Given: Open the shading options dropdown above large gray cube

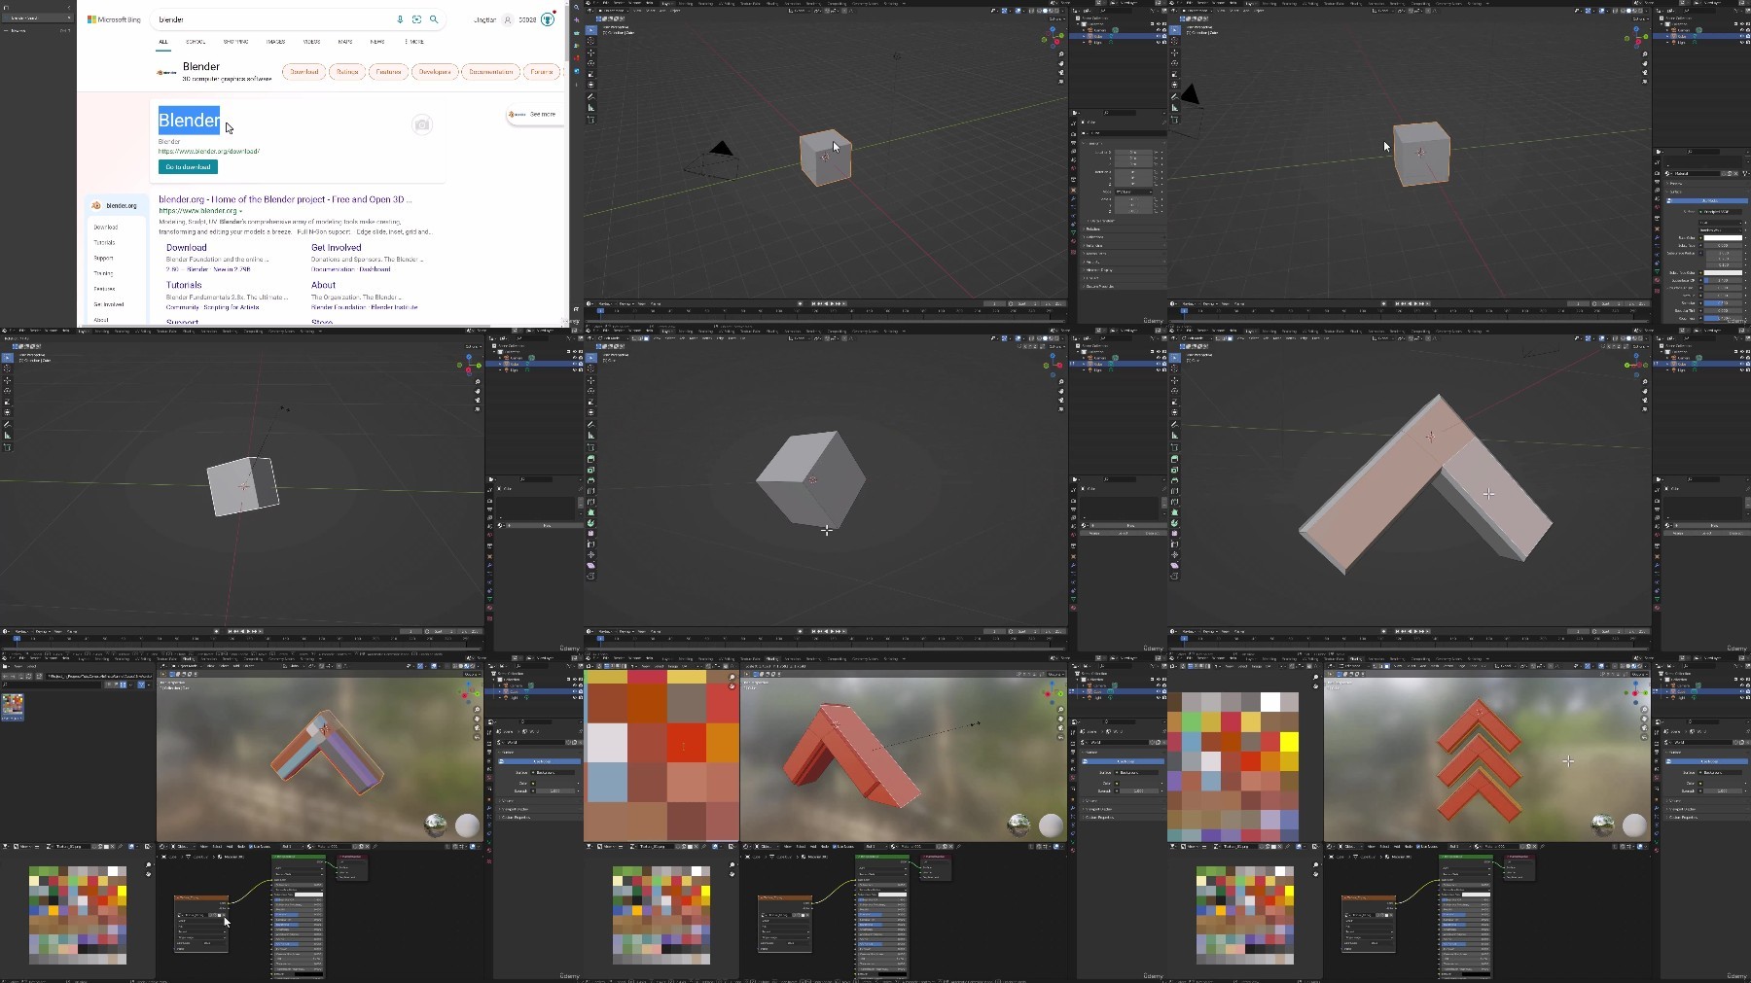Looking at the screenshot, I should point(1061,338).
